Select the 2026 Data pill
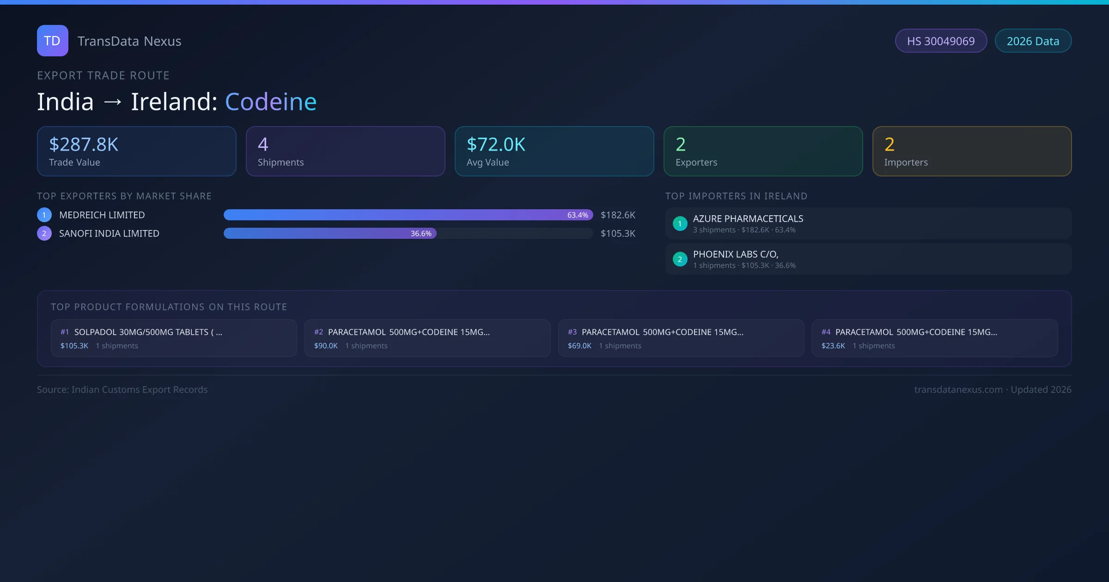Viewport: 1109px width, 582px height. click(1032, 41)
